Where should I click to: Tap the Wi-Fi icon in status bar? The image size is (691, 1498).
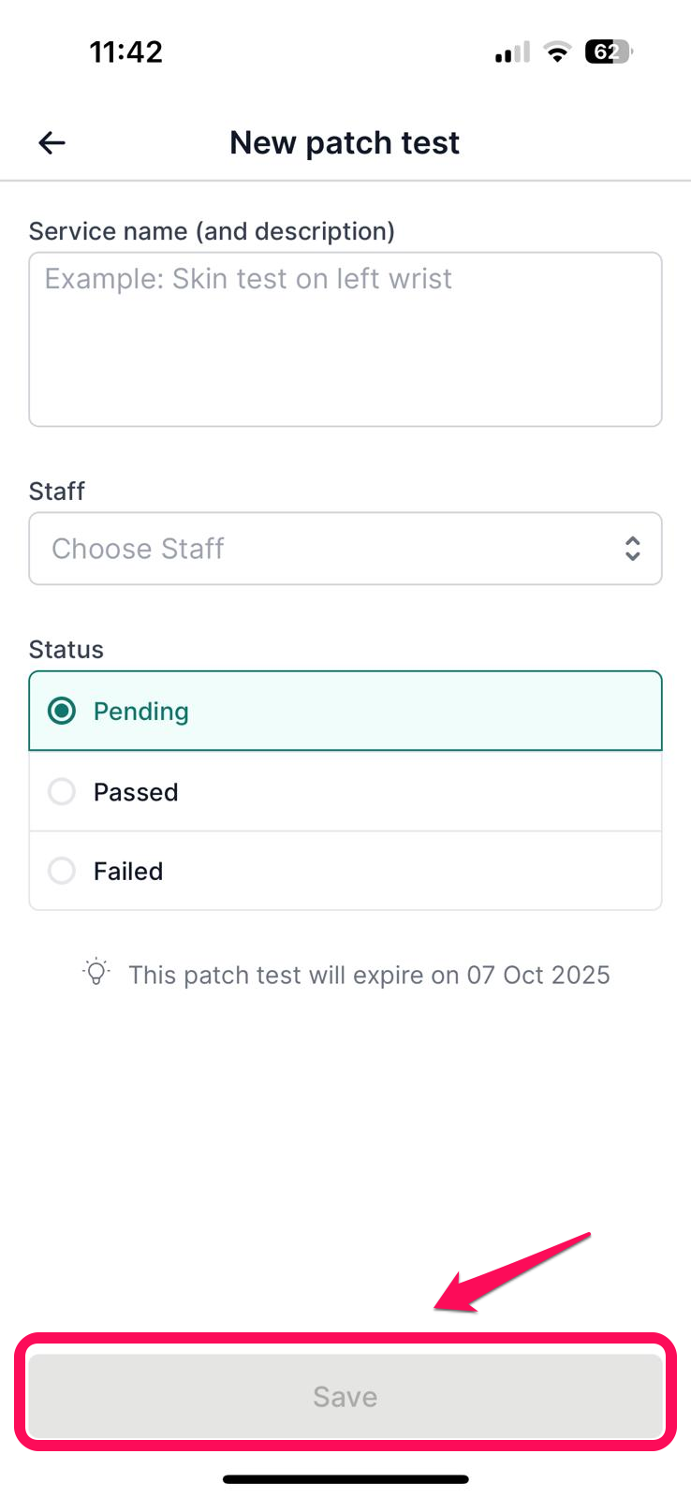[x=558, y=52]
